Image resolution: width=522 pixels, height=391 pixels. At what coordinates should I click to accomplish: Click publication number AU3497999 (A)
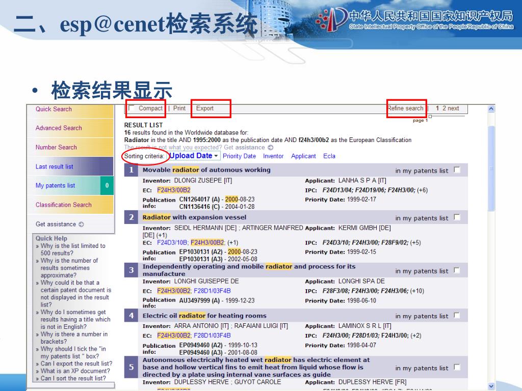click(199, 300)
